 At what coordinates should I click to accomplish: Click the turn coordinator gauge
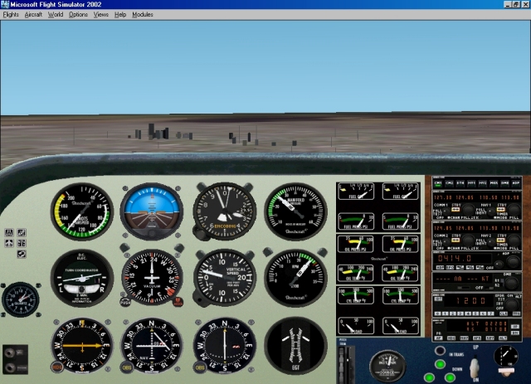point(82,278)
